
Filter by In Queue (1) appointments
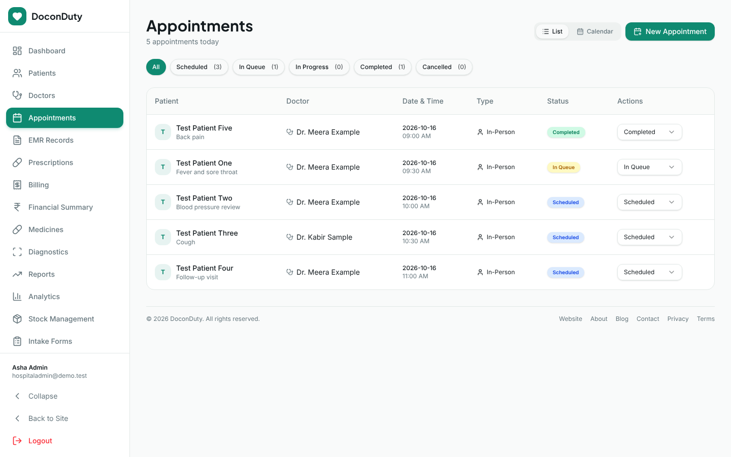coord(258,67)
